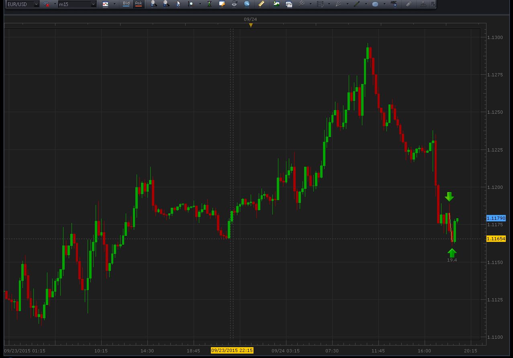Select the fan lines drawing tool
This screenshot has height=358, width=513.
pos(339,4)
